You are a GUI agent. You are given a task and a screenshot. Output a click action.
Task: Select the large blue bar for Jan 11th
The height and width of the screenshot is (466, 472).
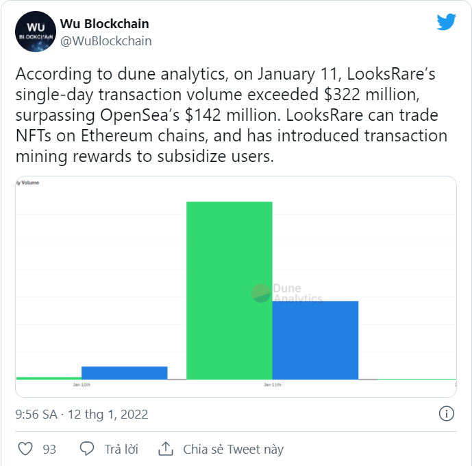point(315,340)
